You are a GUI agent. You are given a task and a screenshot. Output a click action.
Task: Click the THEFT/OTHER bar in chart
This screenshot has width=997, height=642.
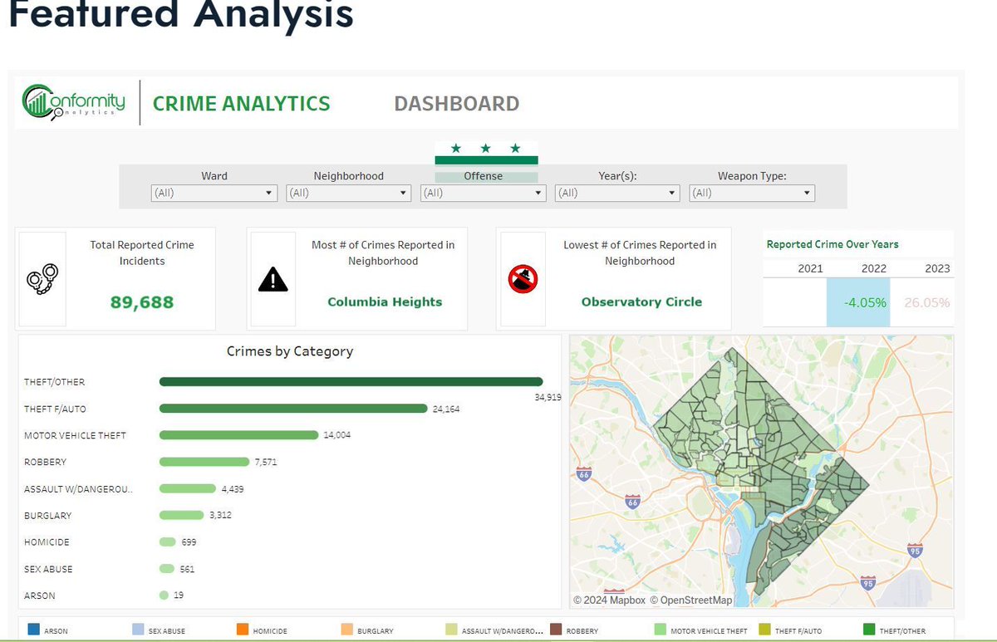click(x=351, y=382)
